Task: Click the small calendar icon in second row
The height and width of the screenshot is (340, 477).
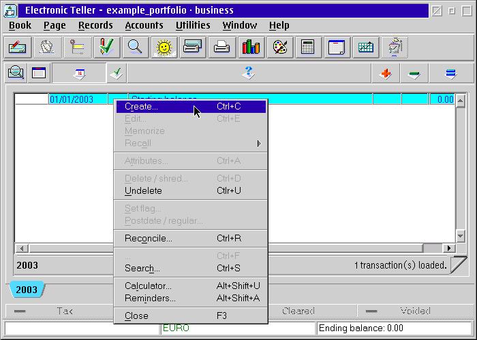Action: 39,73
